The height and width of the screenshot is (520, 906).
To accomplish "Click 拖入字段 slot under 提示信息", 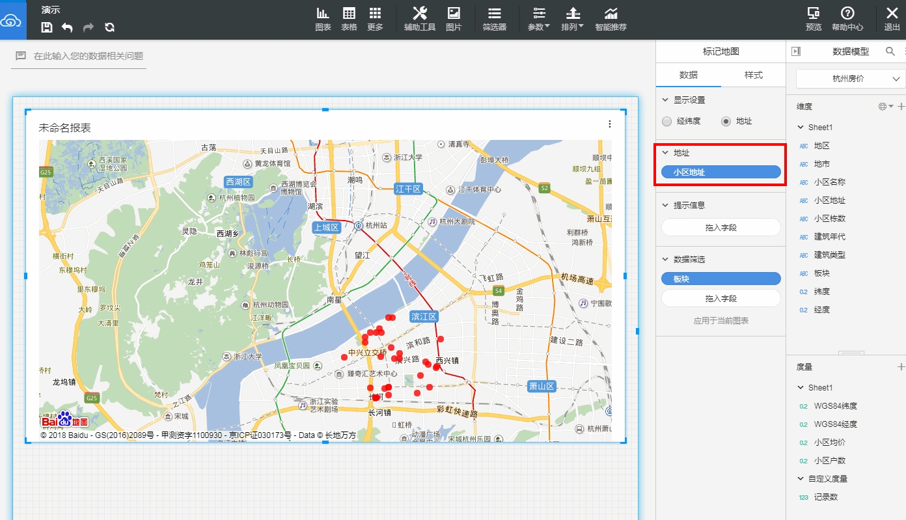I will (x=721, y=227).
